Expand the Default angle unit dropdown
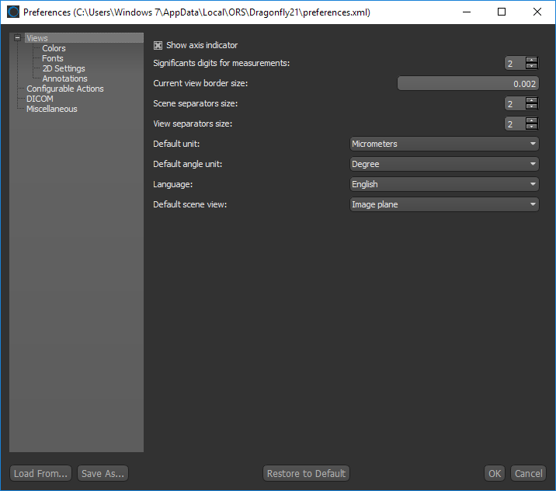Screen dimensions: 556x491 point(444,164)
